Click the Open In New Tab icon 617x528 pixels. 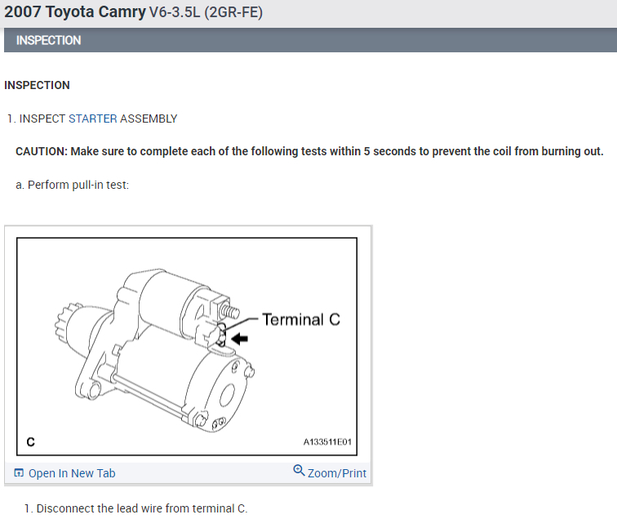pos(20,473)
